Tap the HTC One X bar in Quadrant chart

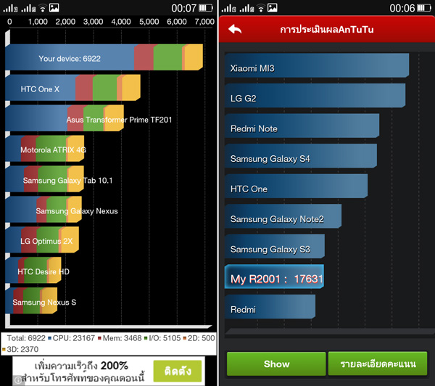tap(72, 88)
